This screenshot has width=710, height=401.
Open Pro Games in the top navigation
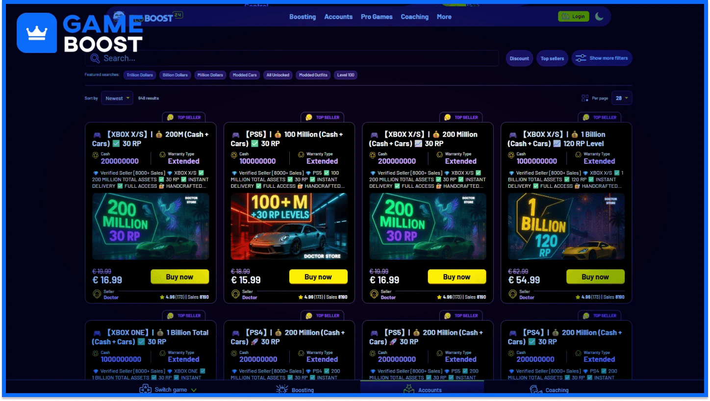pyautogui.click(x=377, y=17)
